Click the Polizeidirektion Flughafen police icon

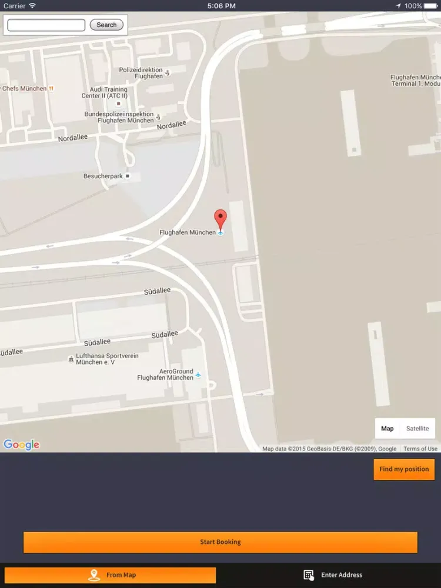tap(167, 72)
